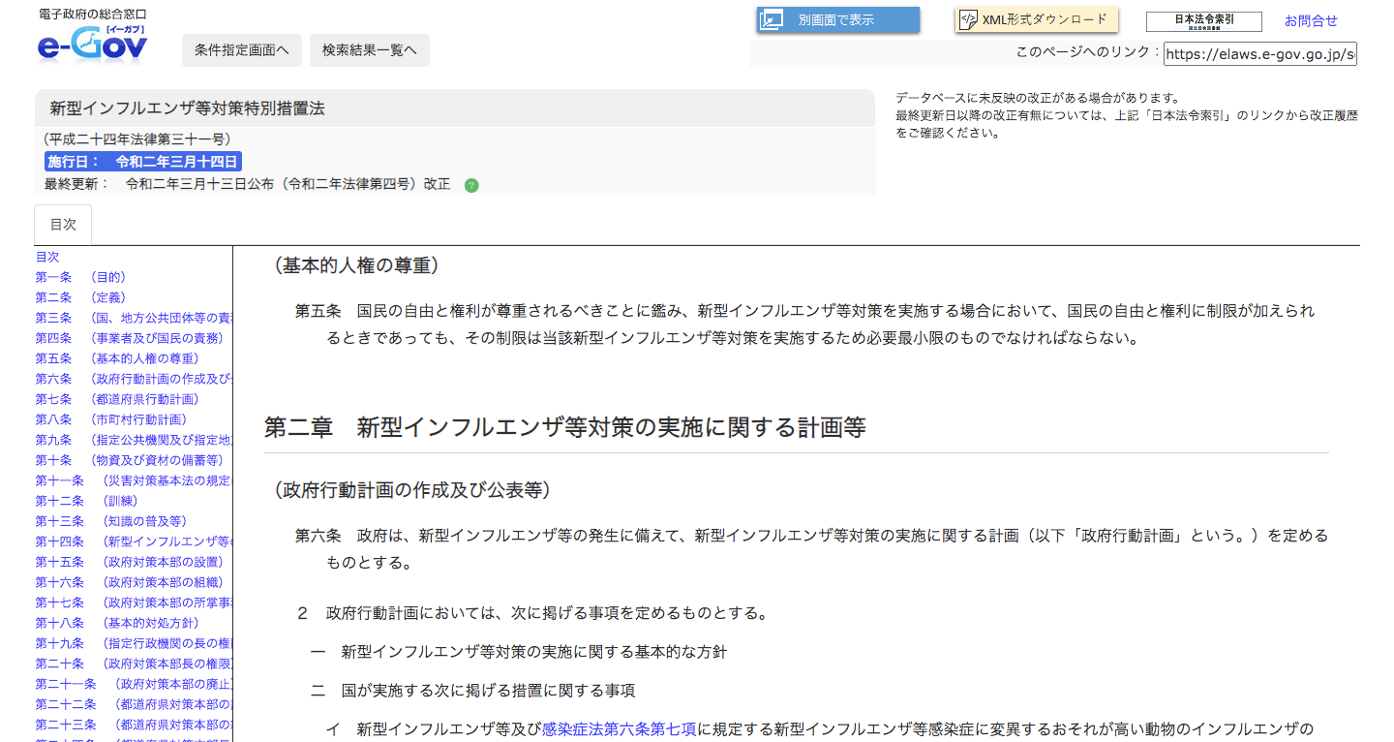Open the お問合せ link
1394x742 pixels.
tap(1311, 20)
